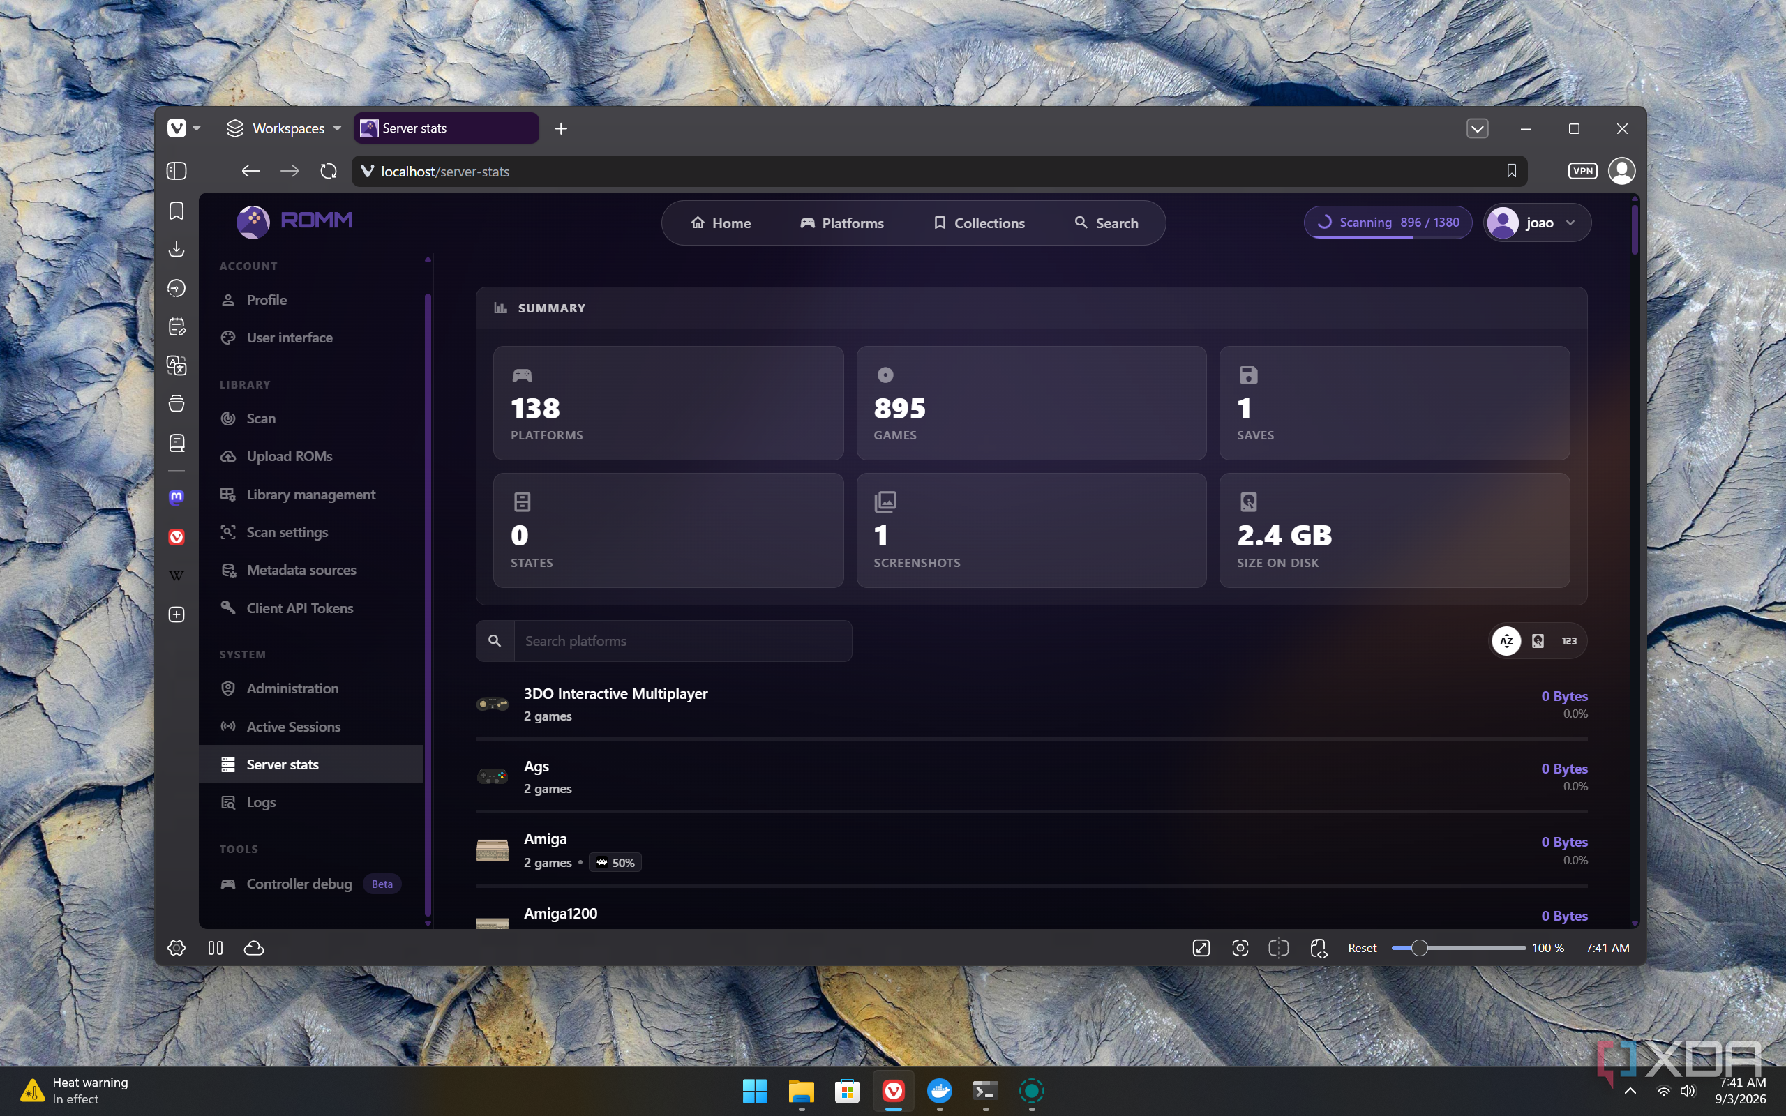Open the Vivaldi translate panel icon
This screenshot has height=1116, width=1786.
tap(177, 365)
